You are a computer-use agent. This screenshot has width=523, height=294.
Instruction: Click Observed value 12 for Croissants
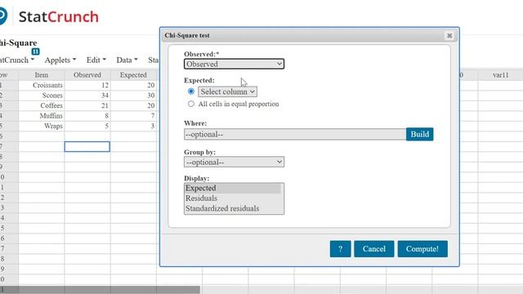pos(87,85)
